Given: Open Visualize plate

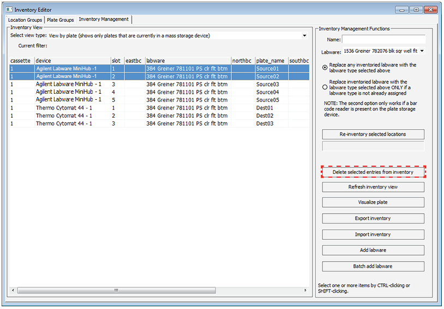Looking at the screenshot, I should coord(373,202).
